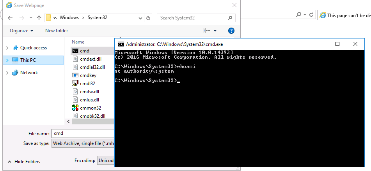Viewport: 371px width, 171px height.
Task: Select cmlua.dll in the file list
Action: [89, 100]
